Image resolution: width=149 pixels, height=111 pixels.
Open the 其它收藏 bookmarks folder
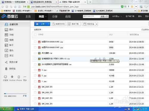(143, 11)
